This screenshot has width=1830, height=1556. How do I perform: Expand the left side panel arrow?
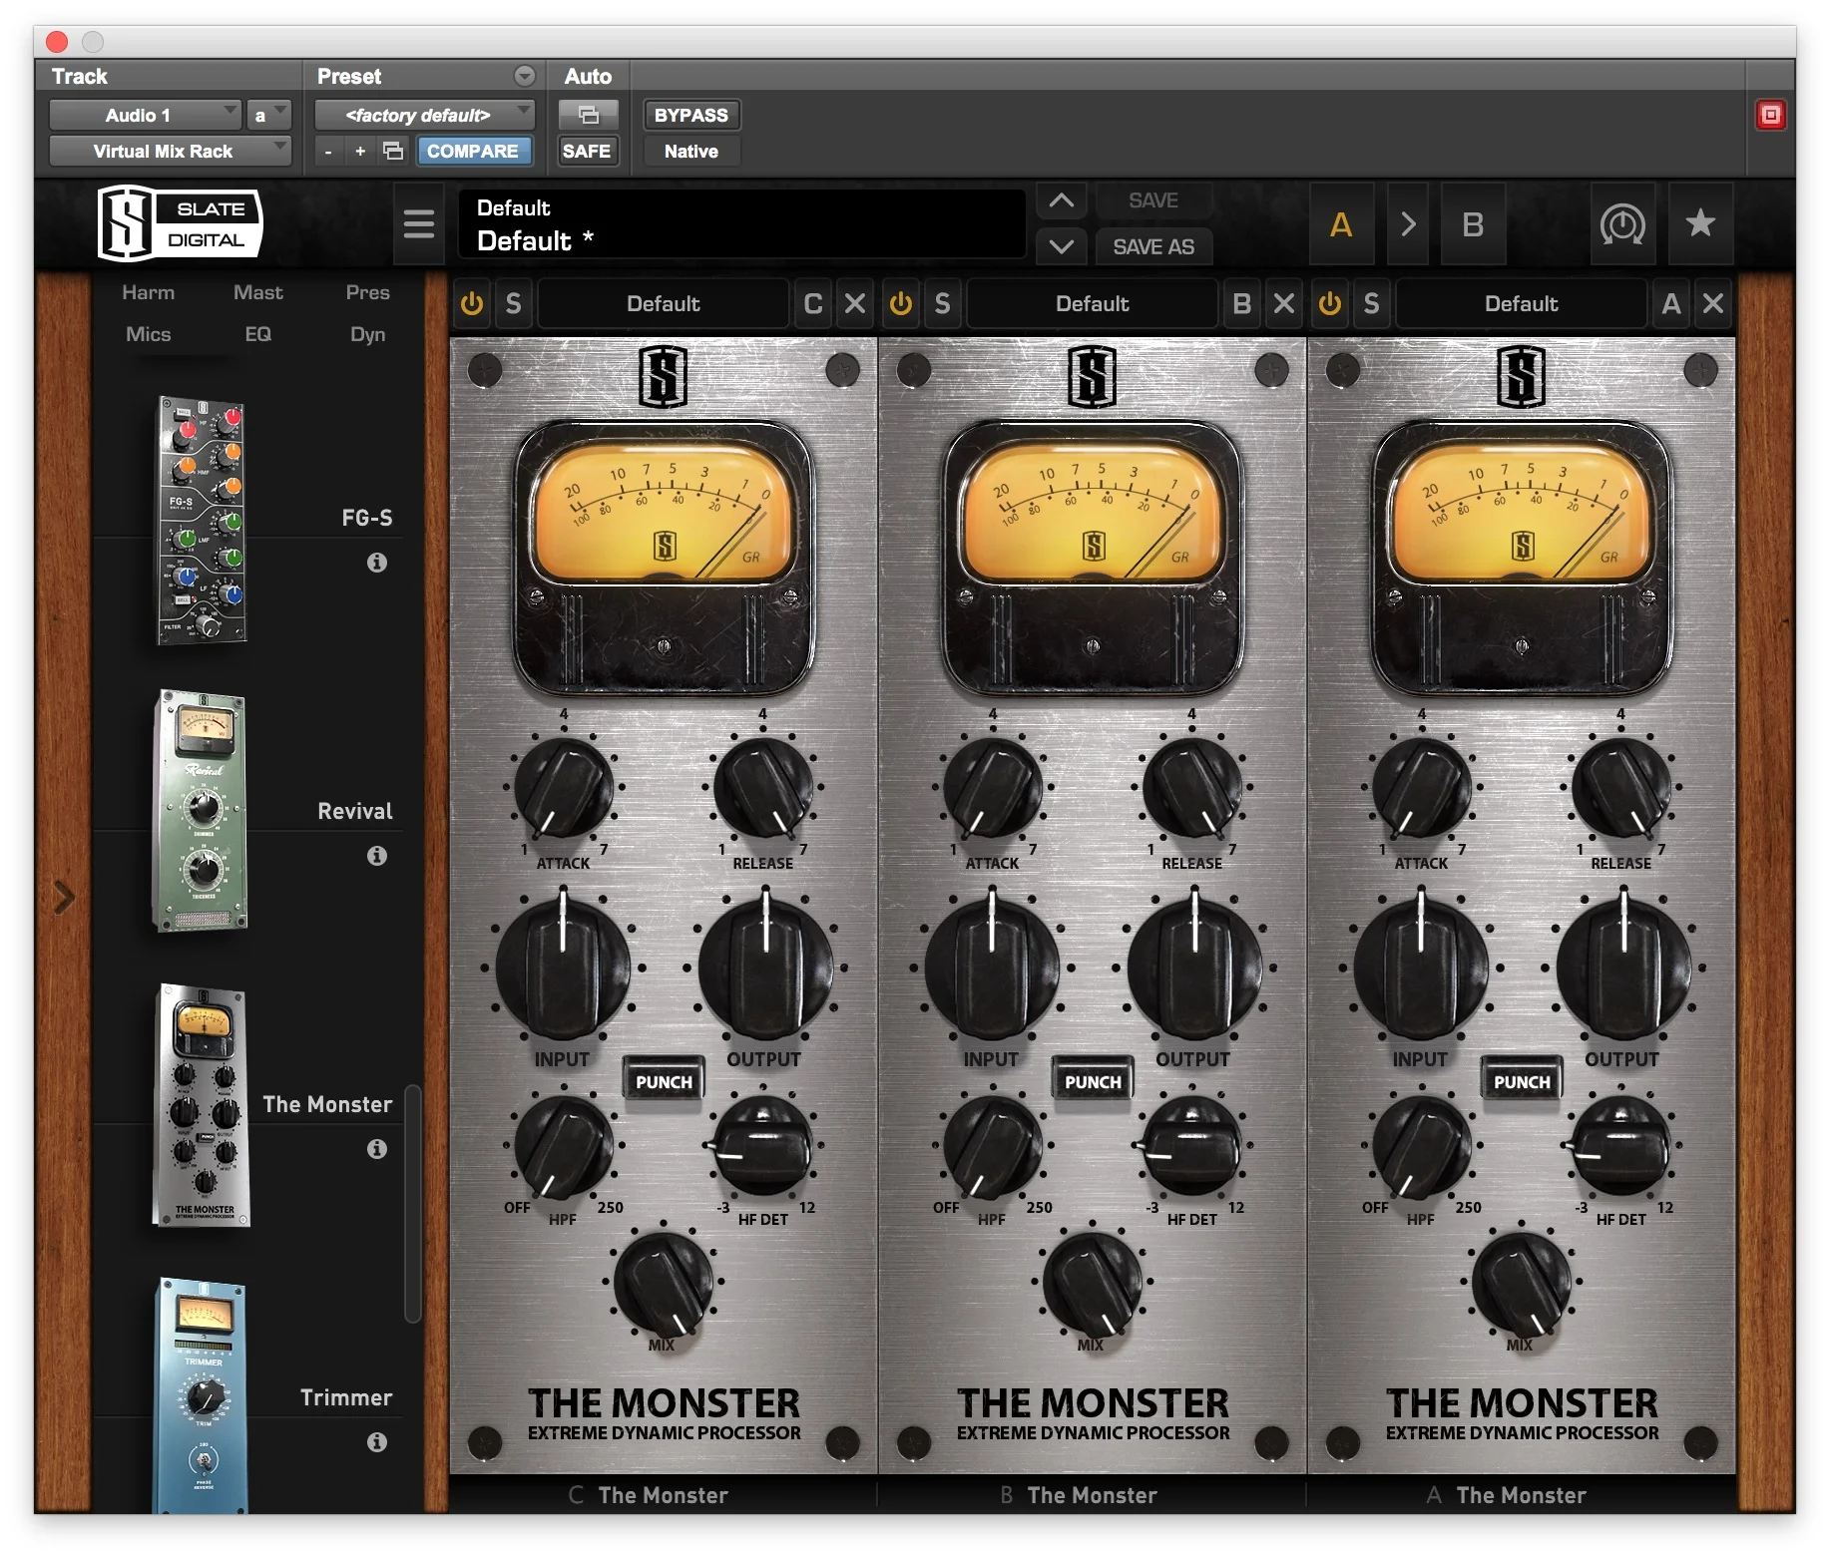point(64,898)
